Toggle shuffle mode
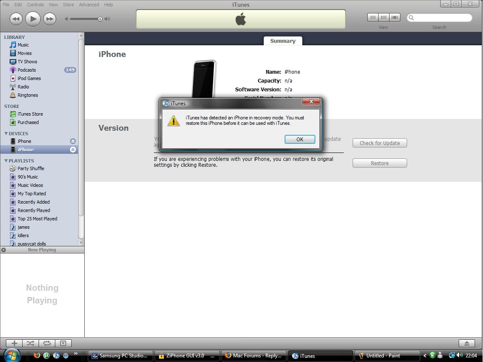This screenshot has height=362, width=483. point(31,343)
